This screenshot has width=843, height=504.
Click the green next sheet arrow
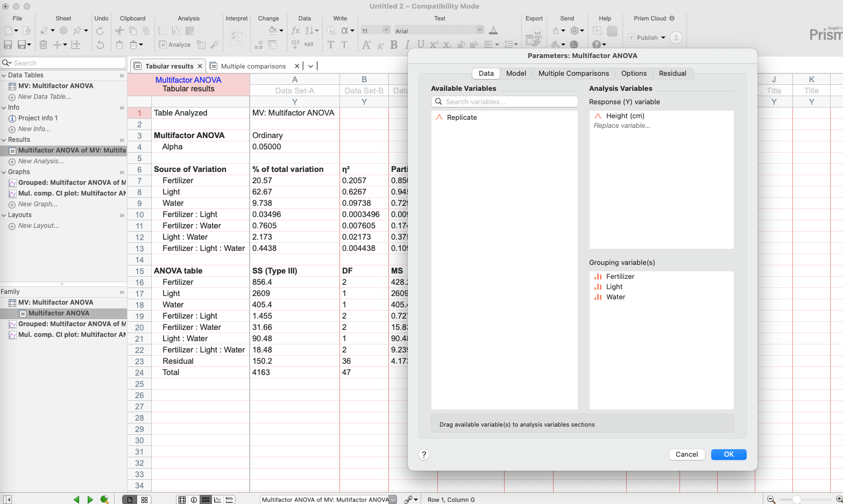tap(90, 500)
